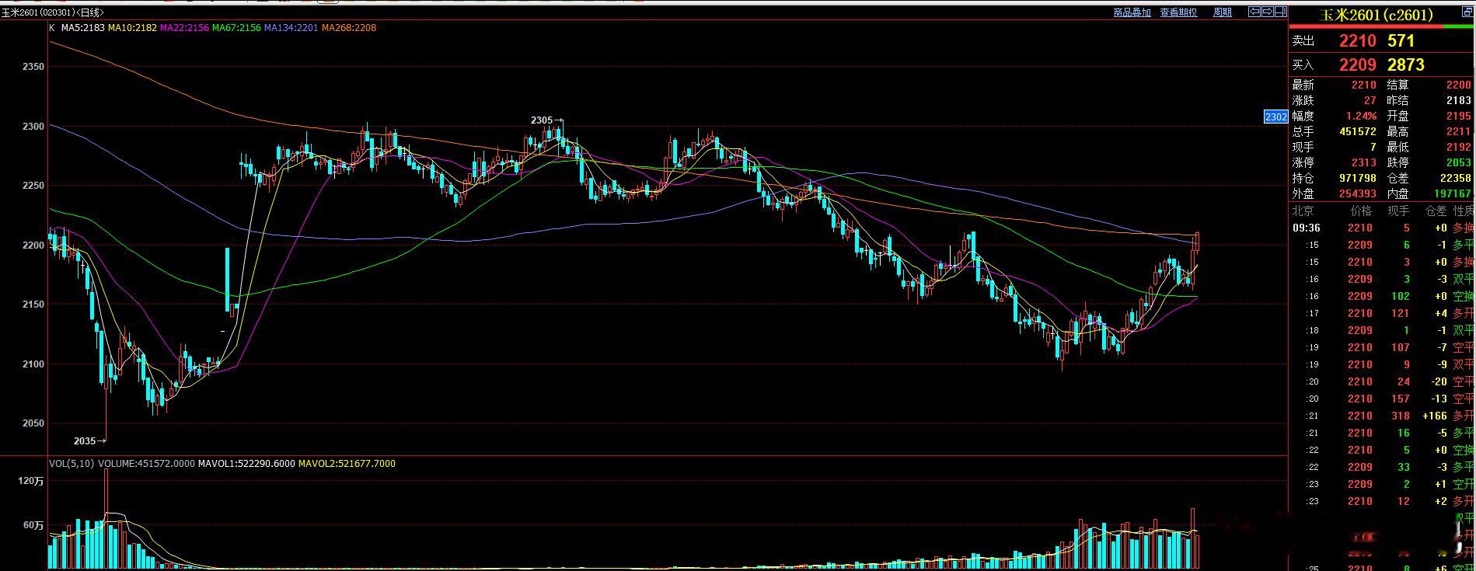Click the 性质 column header

pyautogui.click(x=1464, y=211)
